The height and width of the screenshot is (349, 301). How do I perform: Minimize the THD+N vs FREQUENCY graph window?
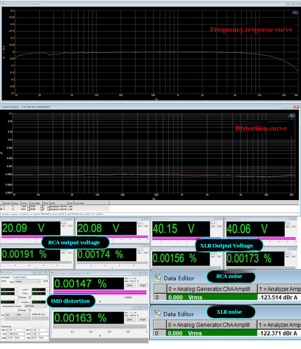285,107
